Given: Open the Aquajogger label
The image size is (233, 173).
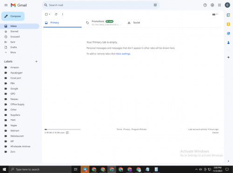Looking at the screenshot, I should pyautogui.click(x=20, y=72).
